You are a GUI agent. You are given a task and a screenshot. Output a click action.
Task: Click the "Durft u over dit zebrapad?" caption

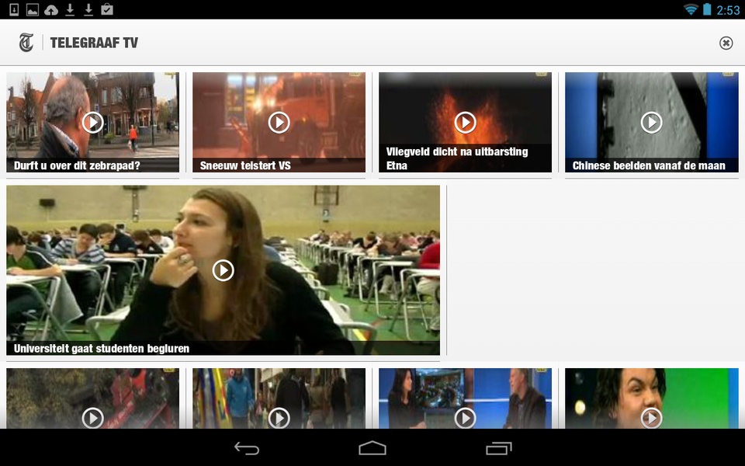(77, 165)
